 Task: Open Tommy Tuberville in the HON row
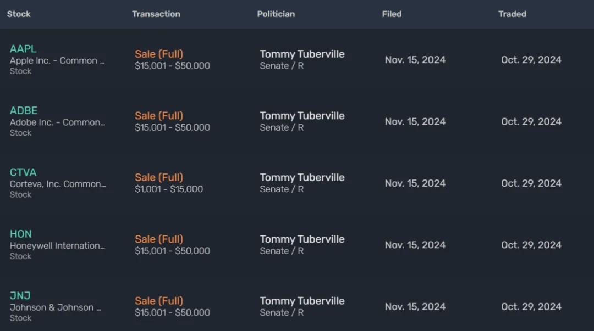tap(302, 239)
